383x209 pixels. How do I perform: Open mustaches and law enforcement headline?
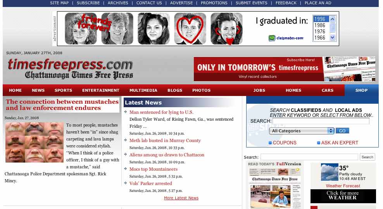point(62,104)
